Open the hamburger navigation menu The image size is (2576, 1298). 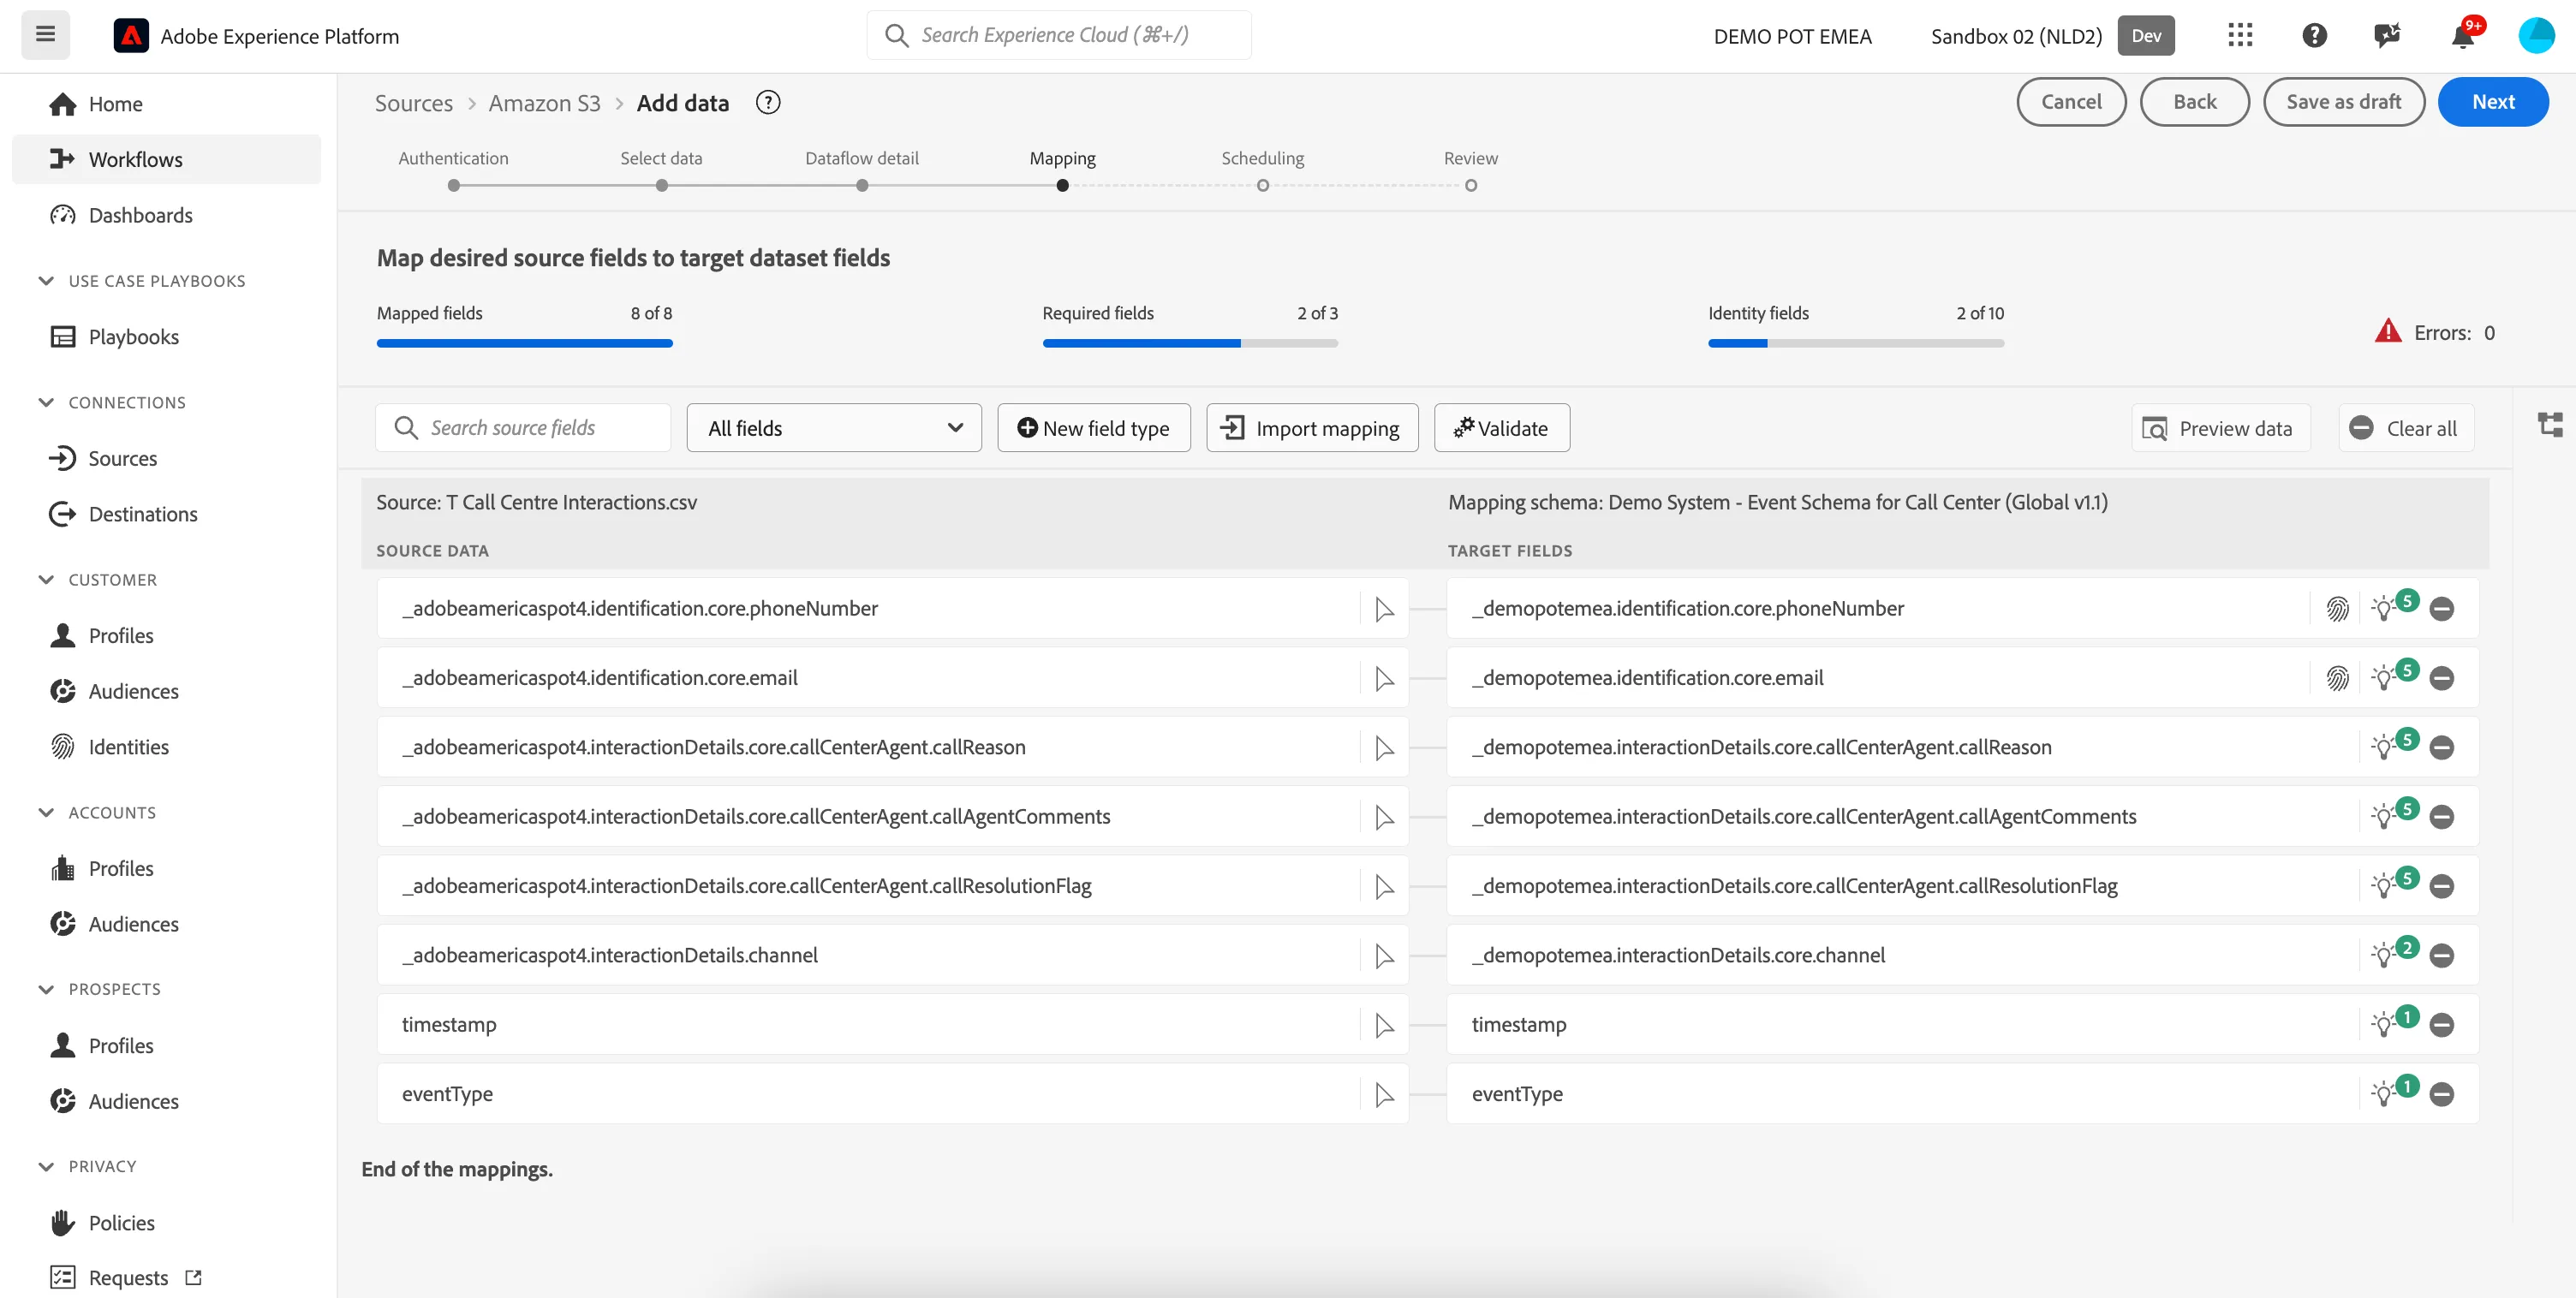pos(45,35)
